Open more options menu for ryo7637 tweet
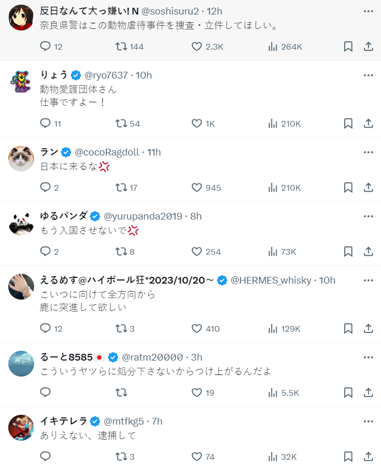This screenshot has height=468, width=381. point(368,75)
